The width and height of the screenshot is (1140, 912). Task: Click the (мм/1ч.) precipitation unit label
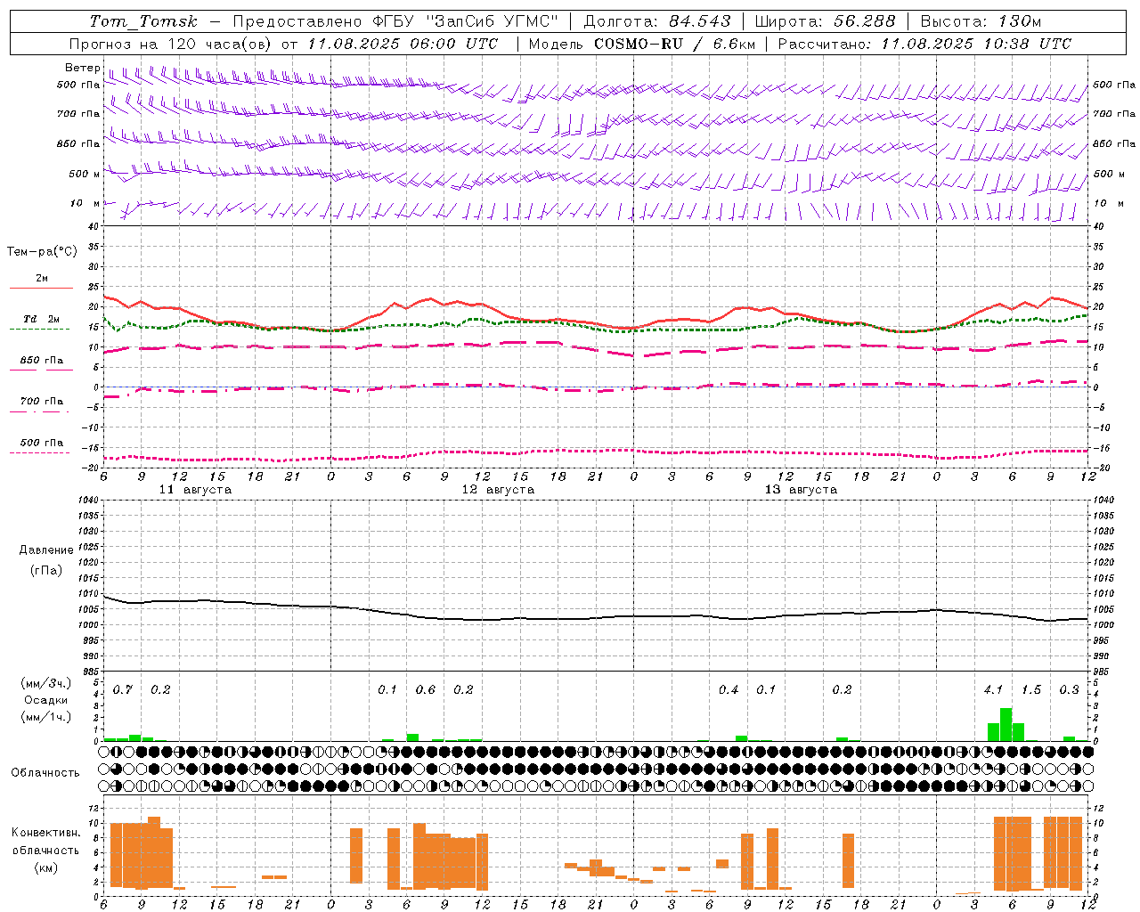coord(46,717)
